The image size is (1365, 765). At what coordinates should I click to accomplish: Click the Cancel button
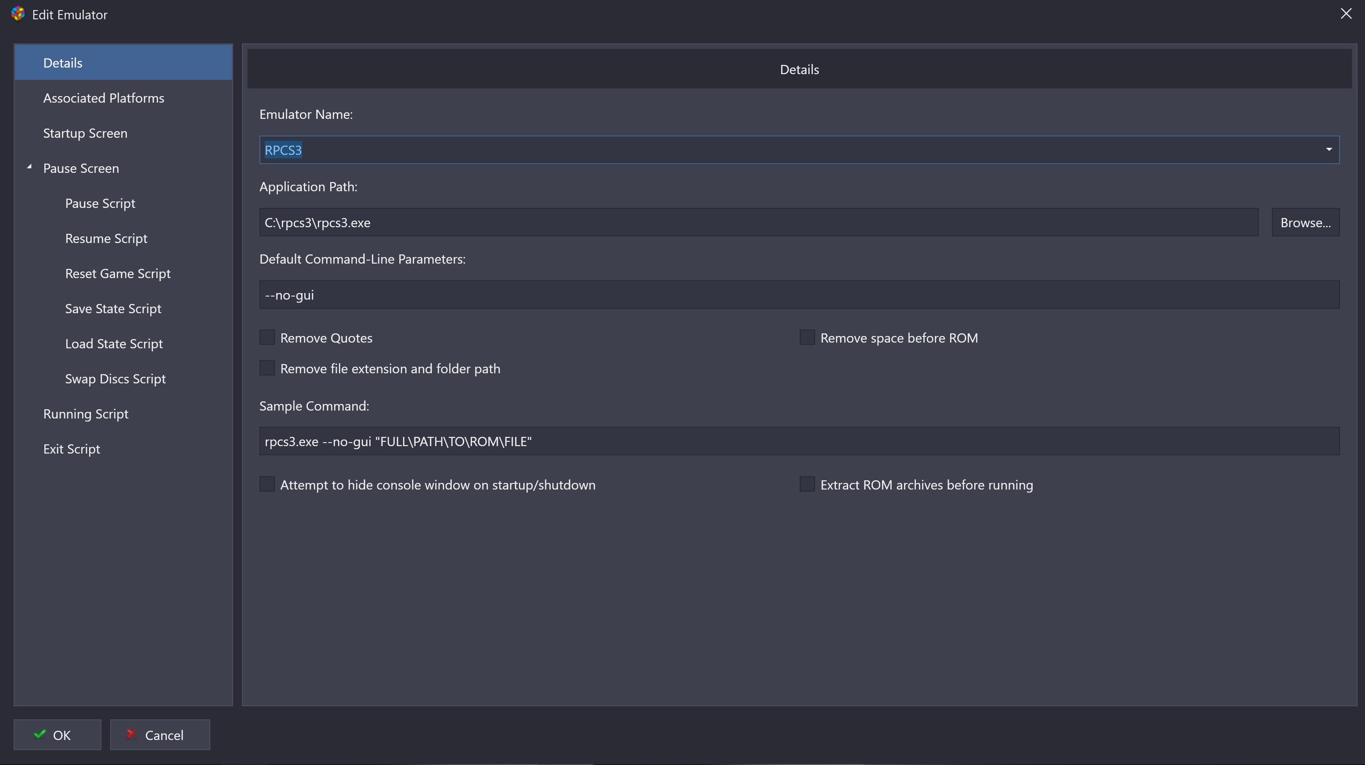pyautogui.click(x=160, y=735)
